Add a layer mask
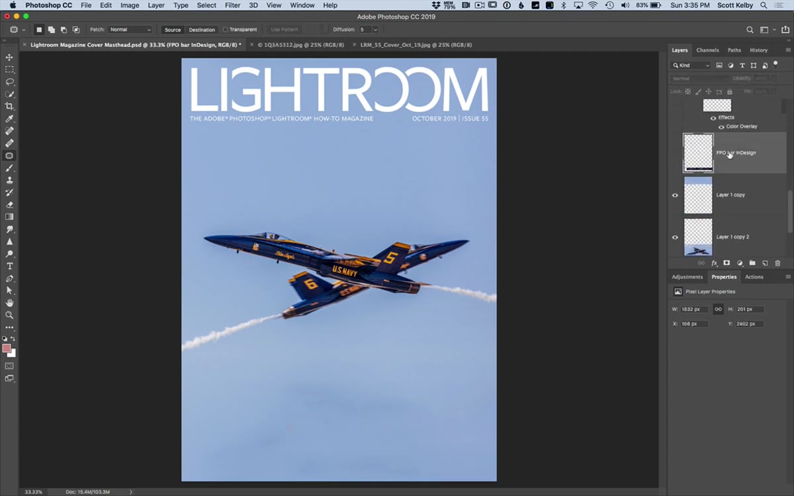 pyautogui.click(x=727, y=263)
